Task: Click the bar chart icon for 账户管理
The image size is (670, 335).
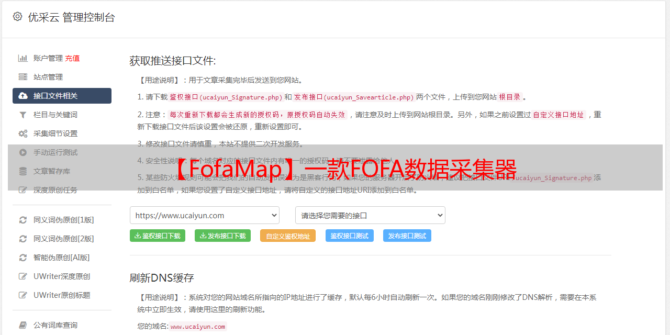Action: point(23,58)
